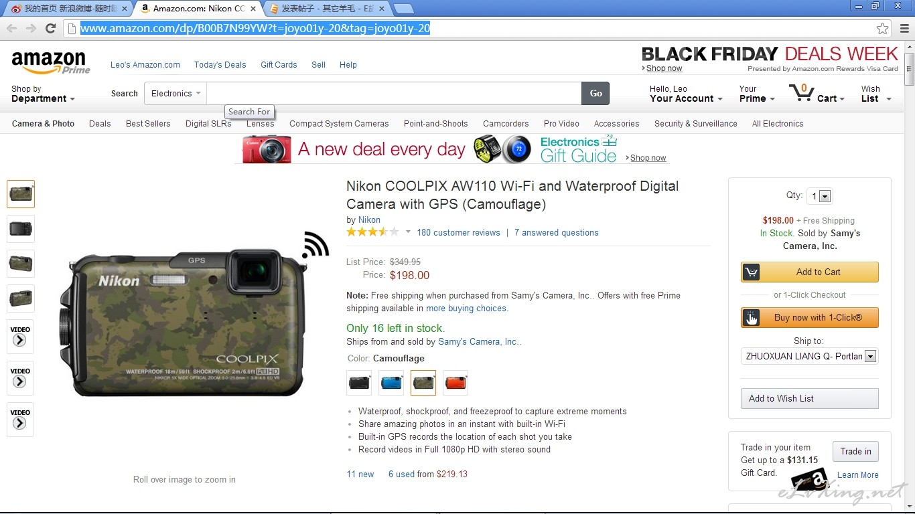The width and height of the screenshot is (915, 514).
Task: Choose the black color swatch
Action: [x=359, y=383]
